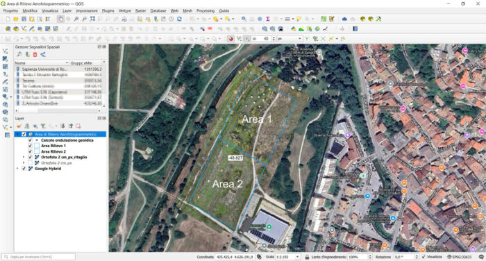Click the Temporal Controller clock icon

(x=171, y=19)
